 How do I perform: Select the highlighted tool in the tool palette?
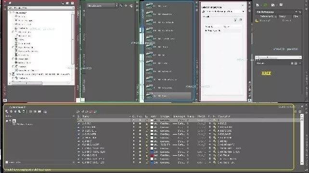pyautogui.click(x=168, y=96)
